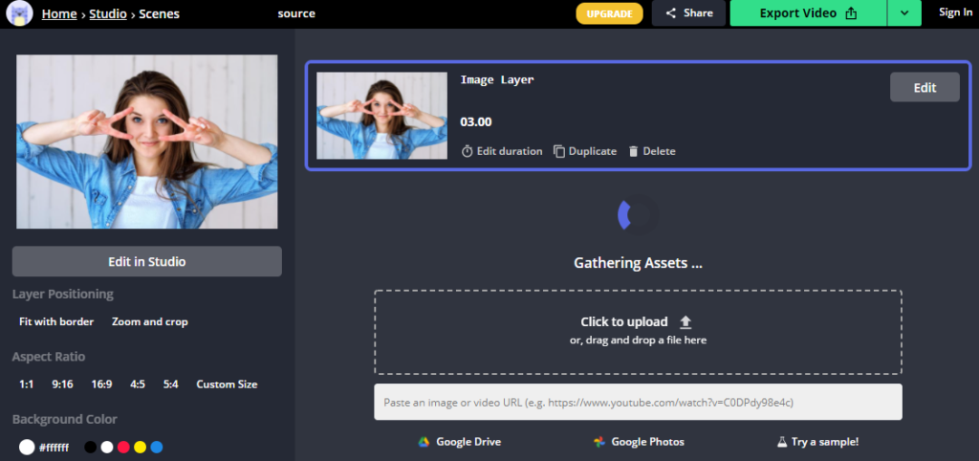
Task: Click the share icon beside Share
Action: coord(671,13)
